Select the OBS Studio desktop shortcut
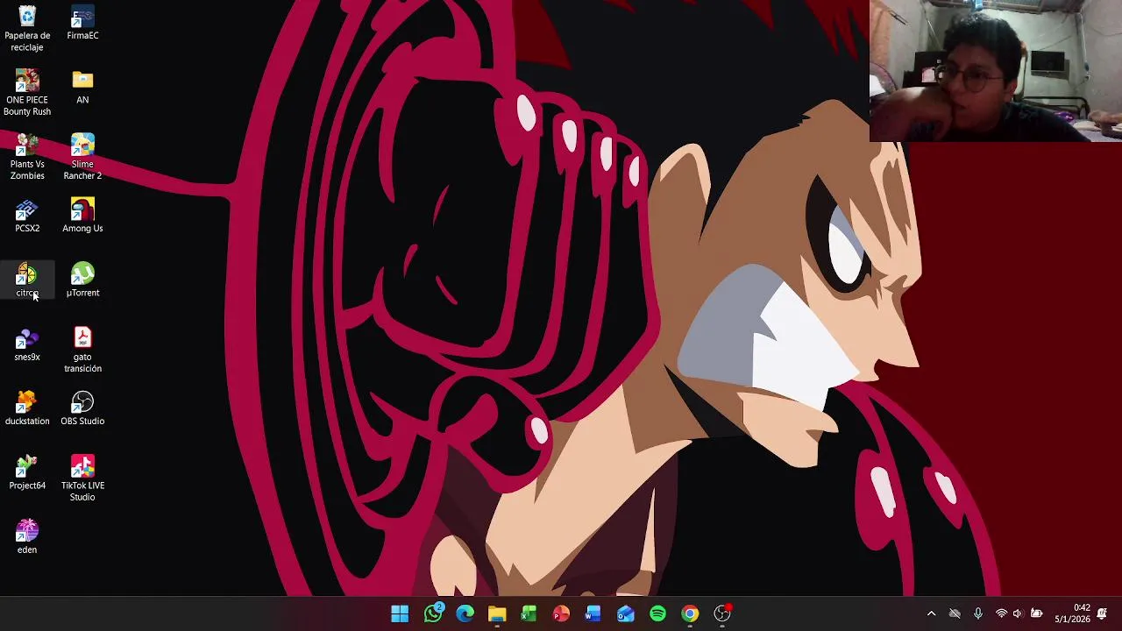1122x631 pixels. point(82,408)
